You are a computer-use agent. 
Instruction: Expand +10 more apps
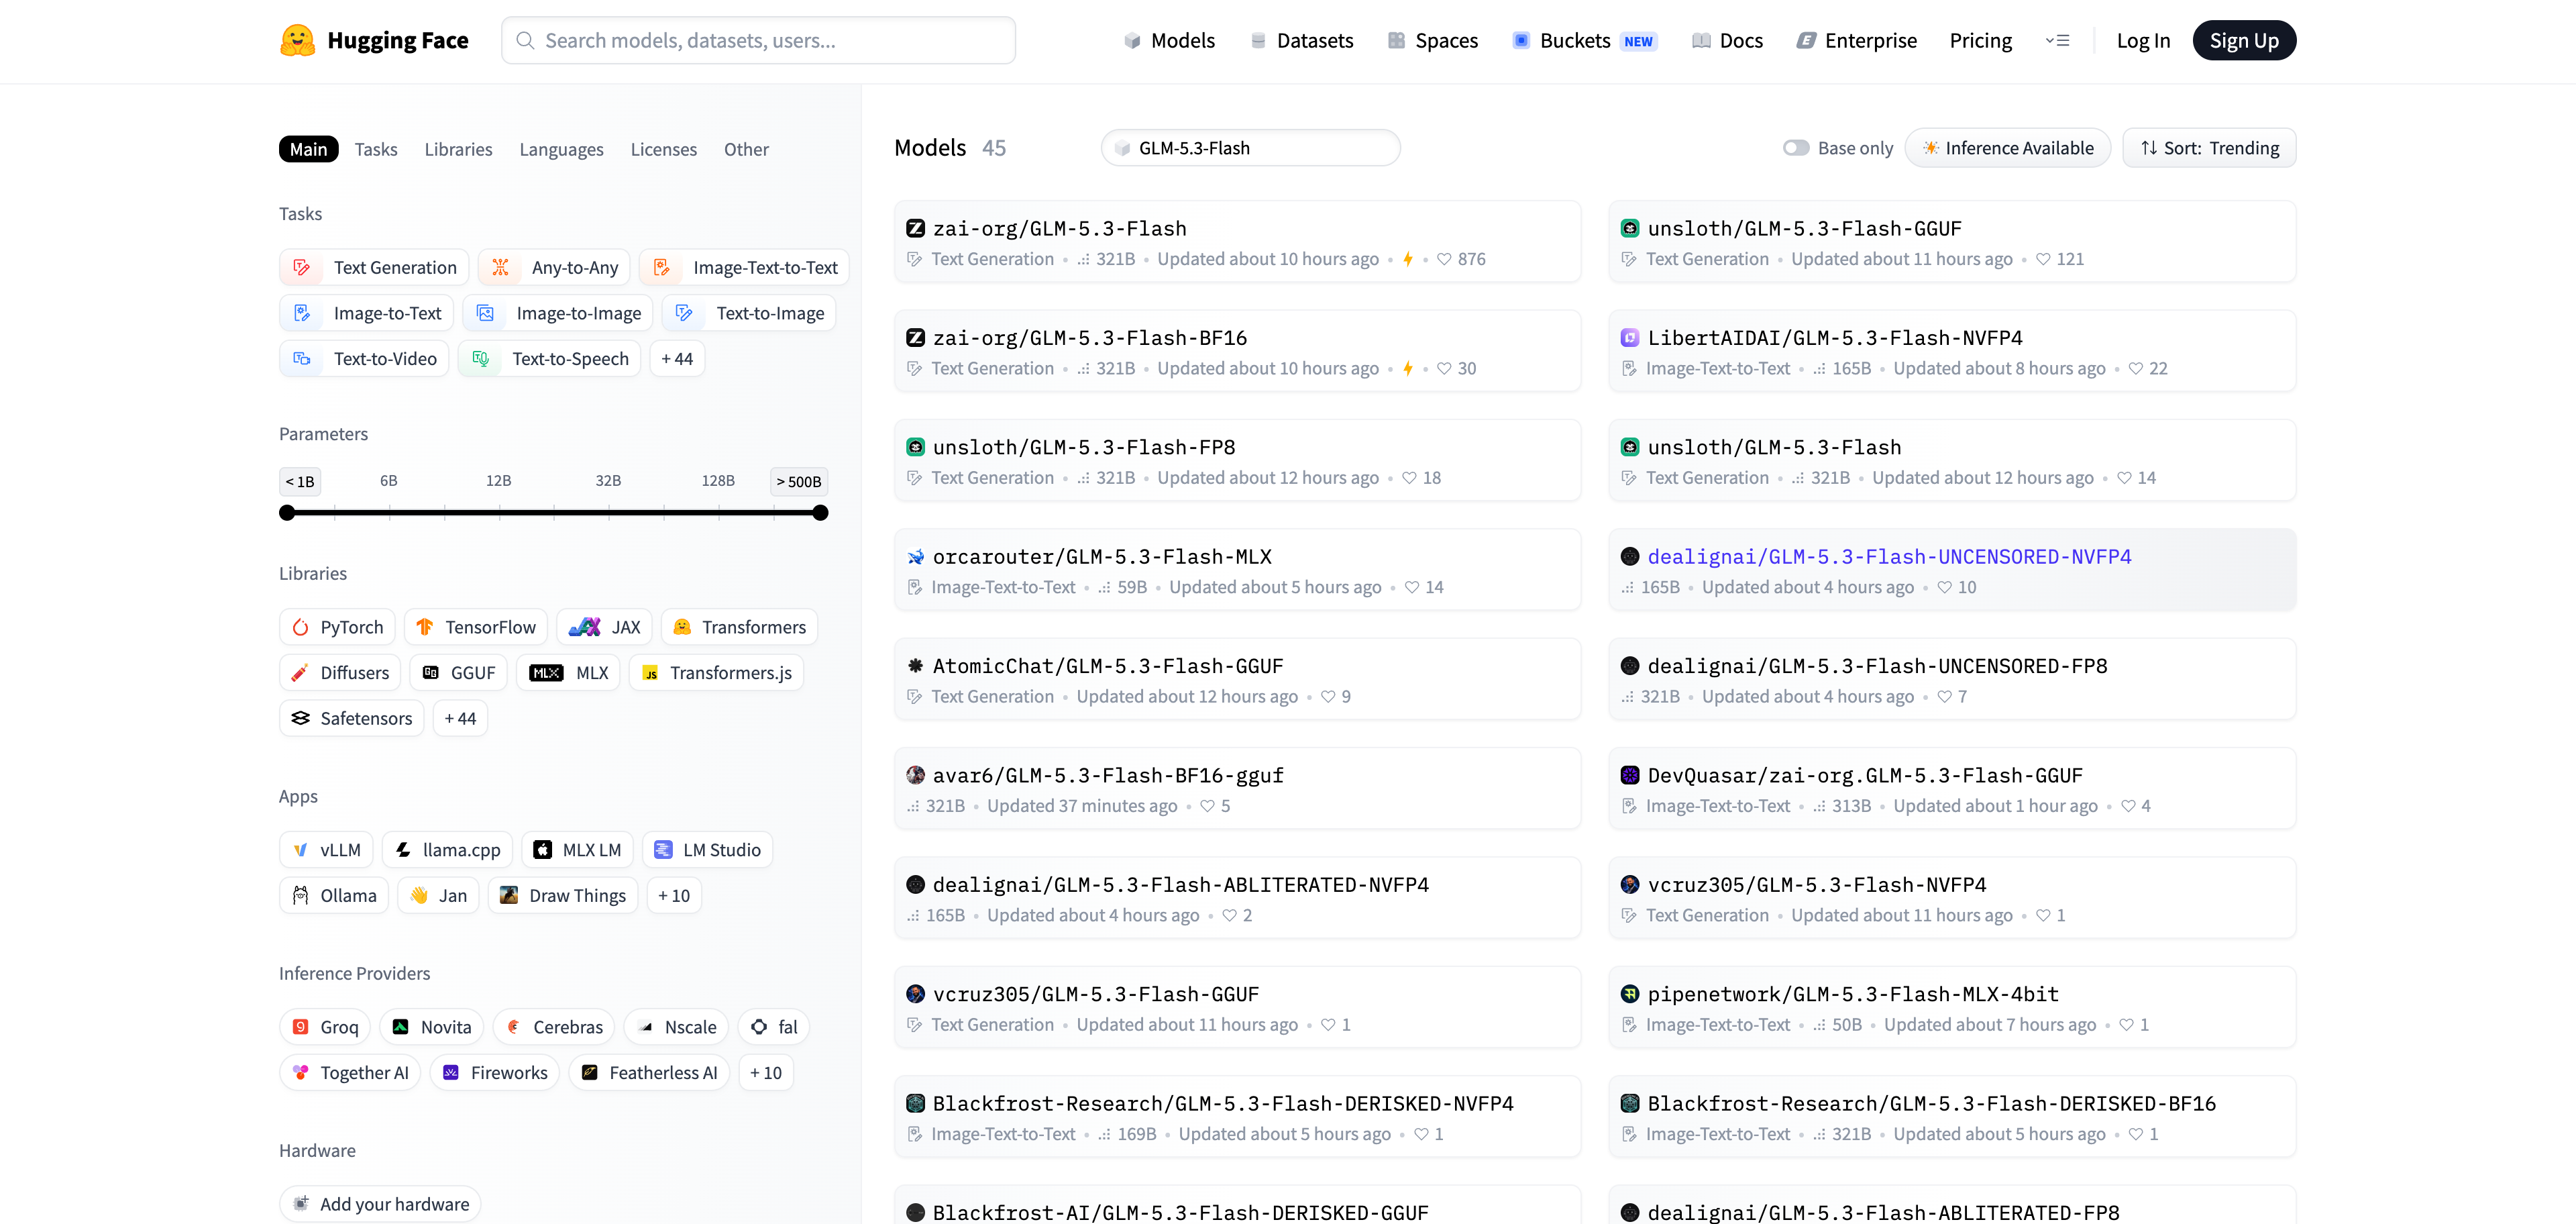[x=674, y=895]
